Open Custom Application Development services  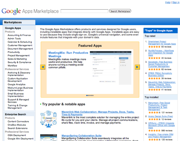pyautogui.click(x=18, y=80)
